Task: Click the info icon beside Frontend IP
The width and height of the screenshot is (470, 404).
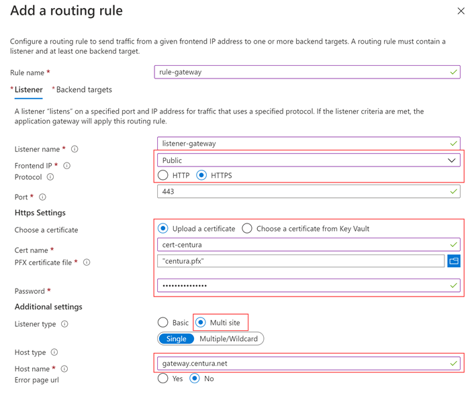Action: 67,166
